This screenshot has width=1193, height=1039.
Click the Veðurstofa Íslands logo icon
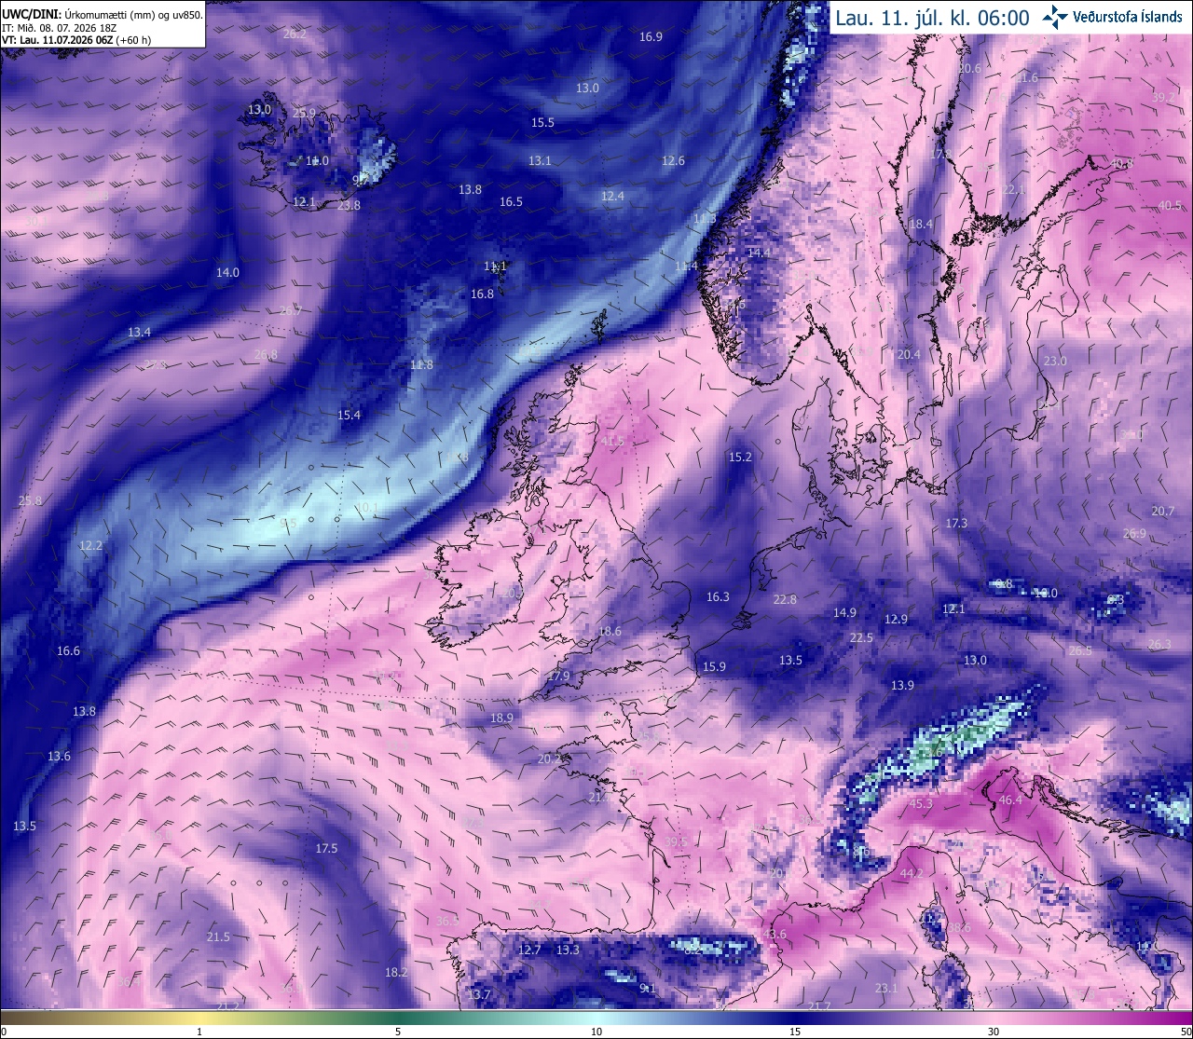(1055, 17)
